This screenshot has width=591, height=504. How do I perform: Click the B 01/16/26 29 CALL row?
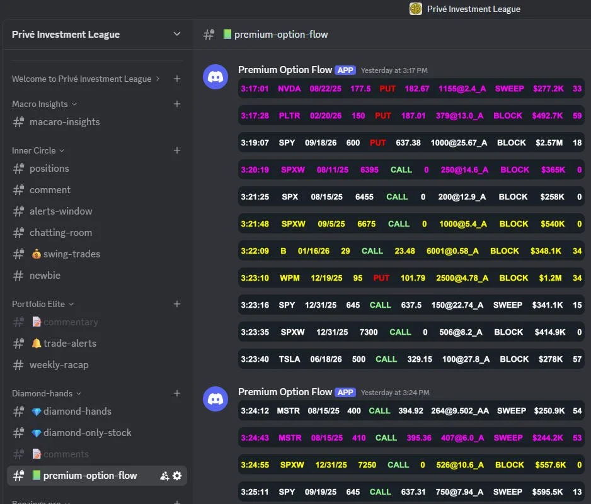(411, 251)
